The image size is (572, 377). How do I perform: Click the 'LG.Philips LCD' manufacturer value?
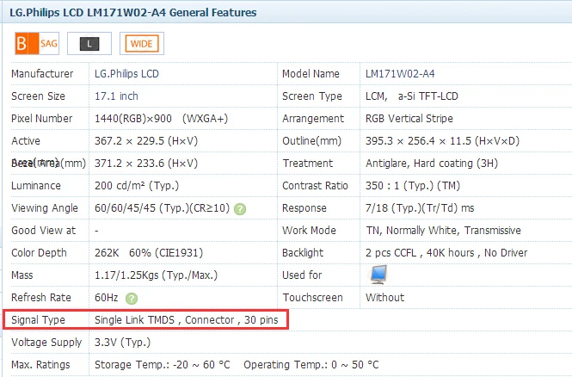tap(126, 74)
